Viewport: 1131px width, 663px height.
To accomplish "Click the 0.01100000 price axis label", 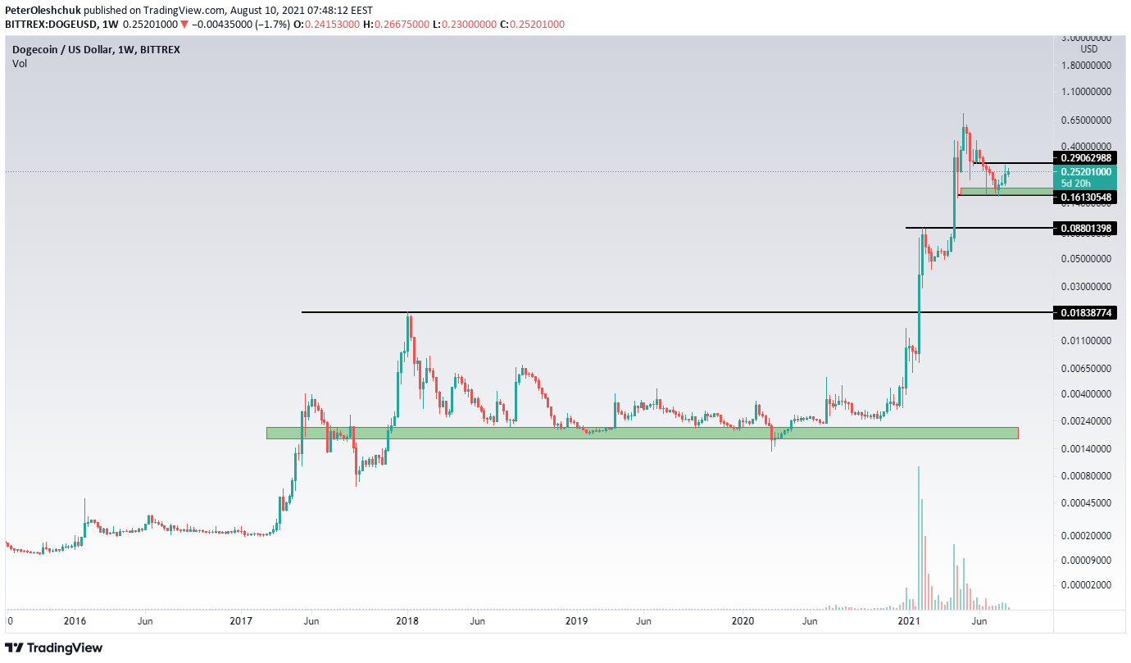I will [1086, 341].
